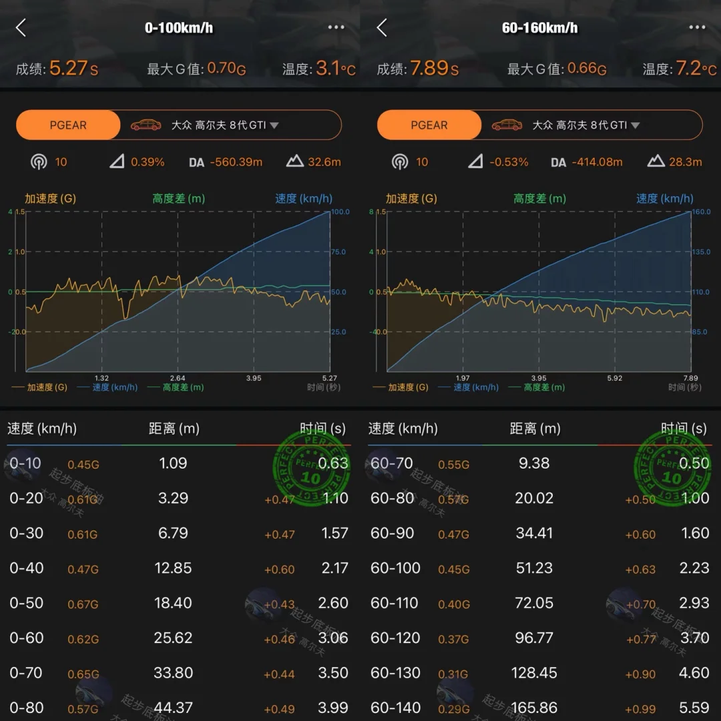This screenshot has width=721, height=721.
Task: Select the 0-80 speed row
Action: coord(179,707)
